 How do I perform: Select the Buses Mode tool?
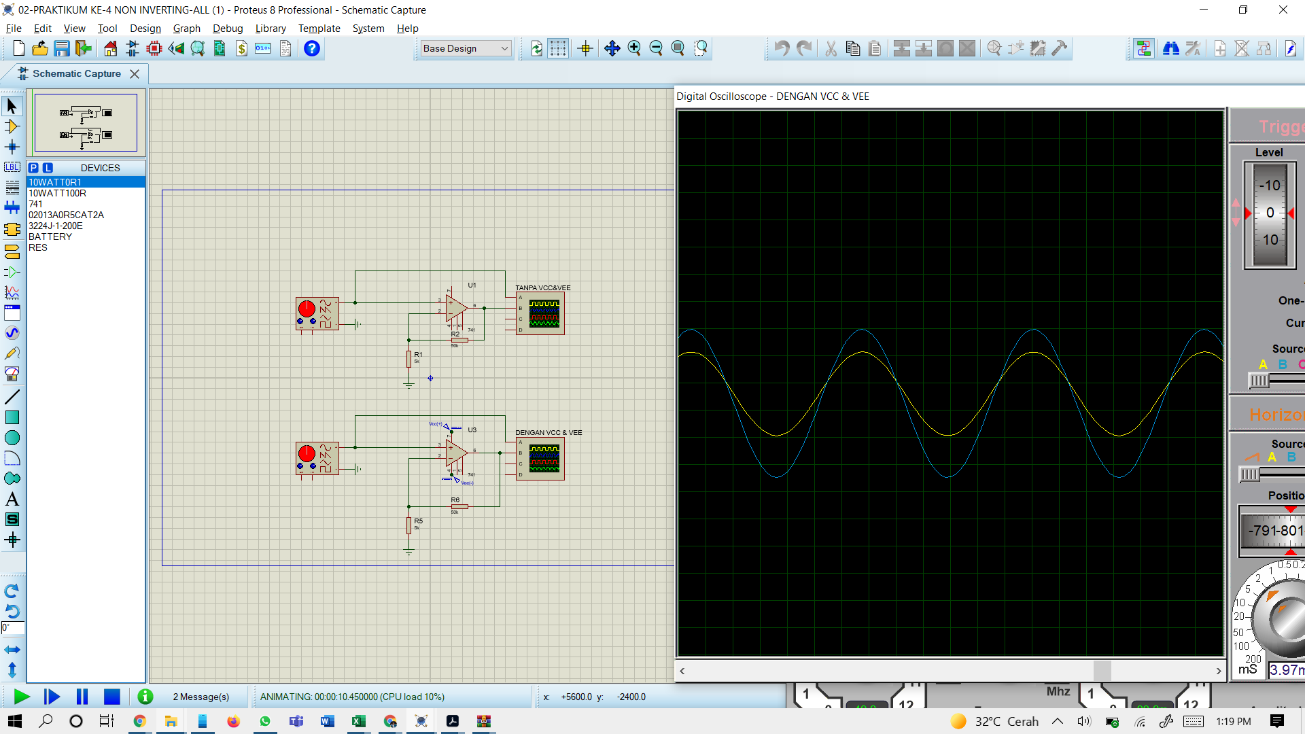click(12, 208)
